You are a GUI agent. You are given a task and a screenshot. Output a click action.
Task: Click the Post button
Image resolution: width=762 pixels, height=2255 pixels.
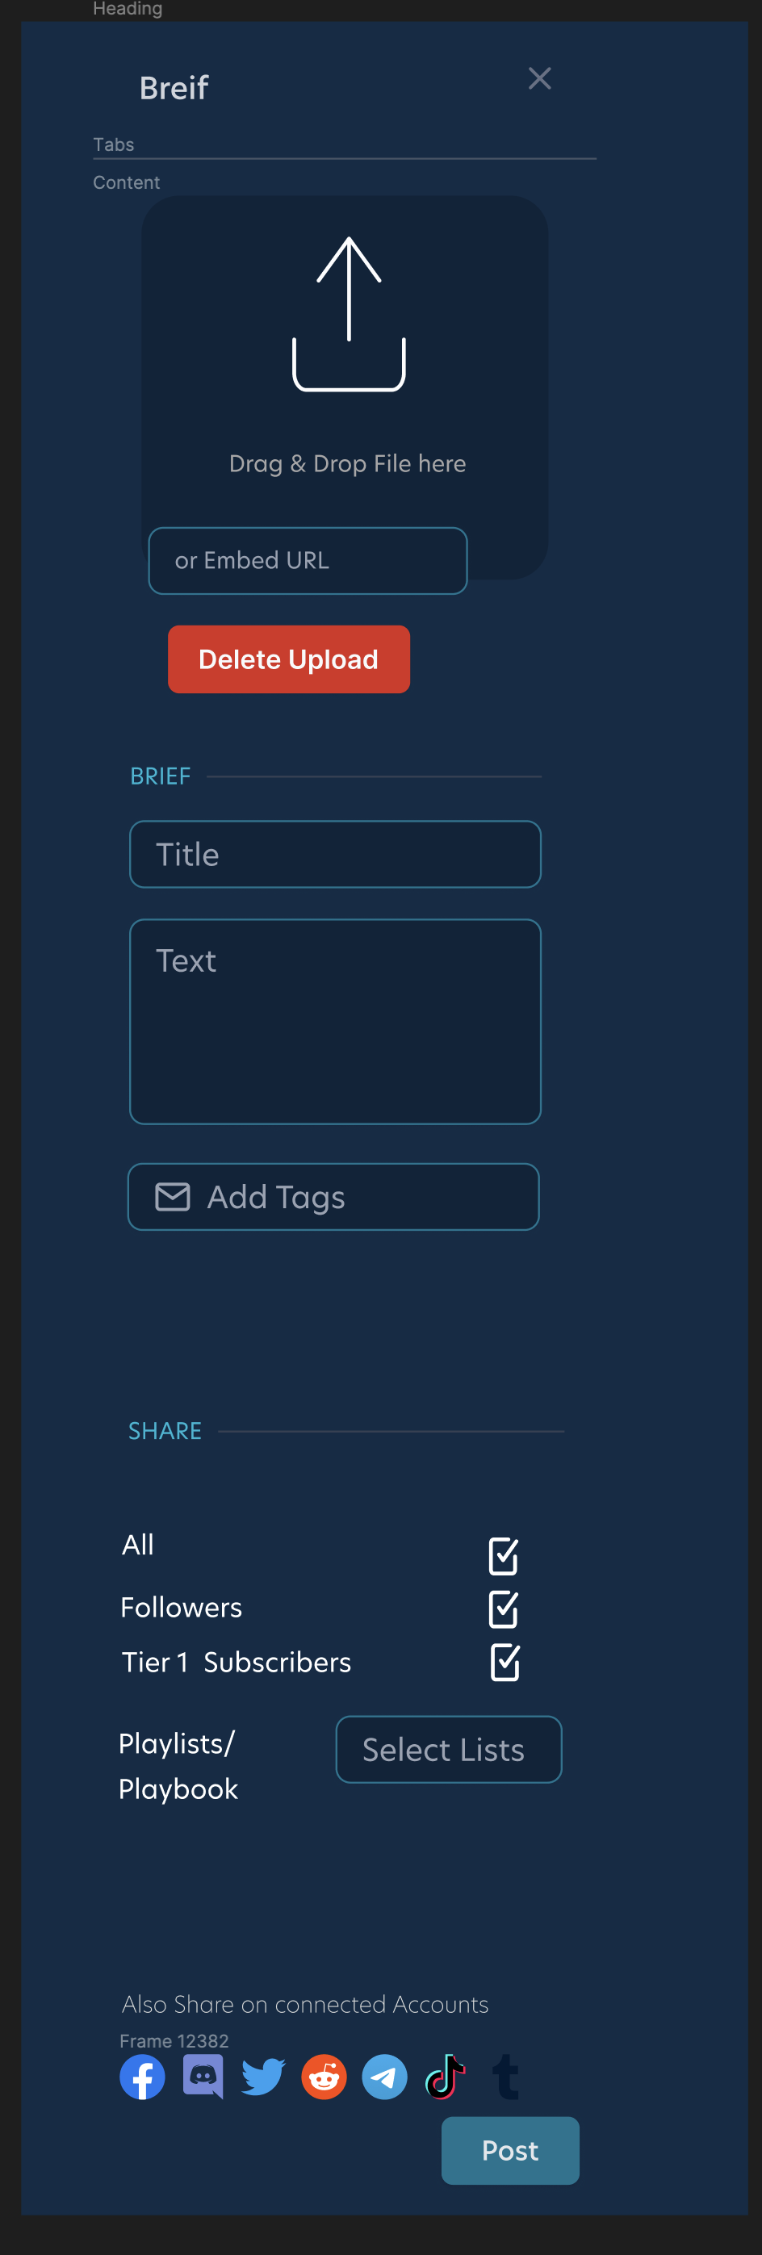510,2152
